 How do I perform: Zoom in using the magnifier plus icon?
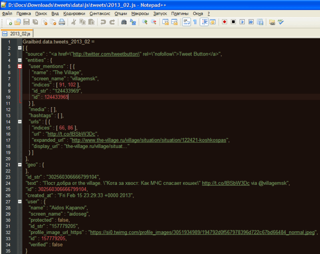click(x=145, y=22)
